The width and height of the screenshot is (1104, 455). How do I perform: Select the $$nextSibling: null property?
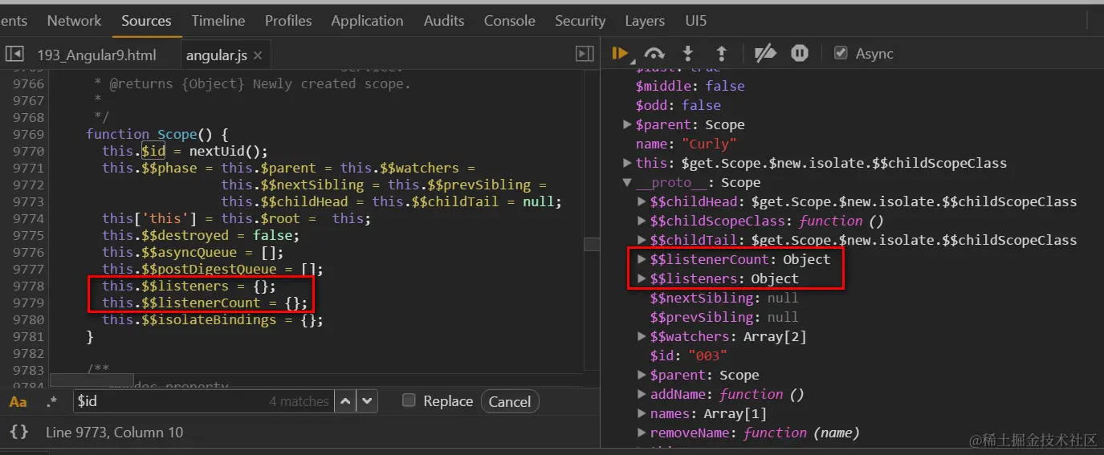[x=724, y=298]
